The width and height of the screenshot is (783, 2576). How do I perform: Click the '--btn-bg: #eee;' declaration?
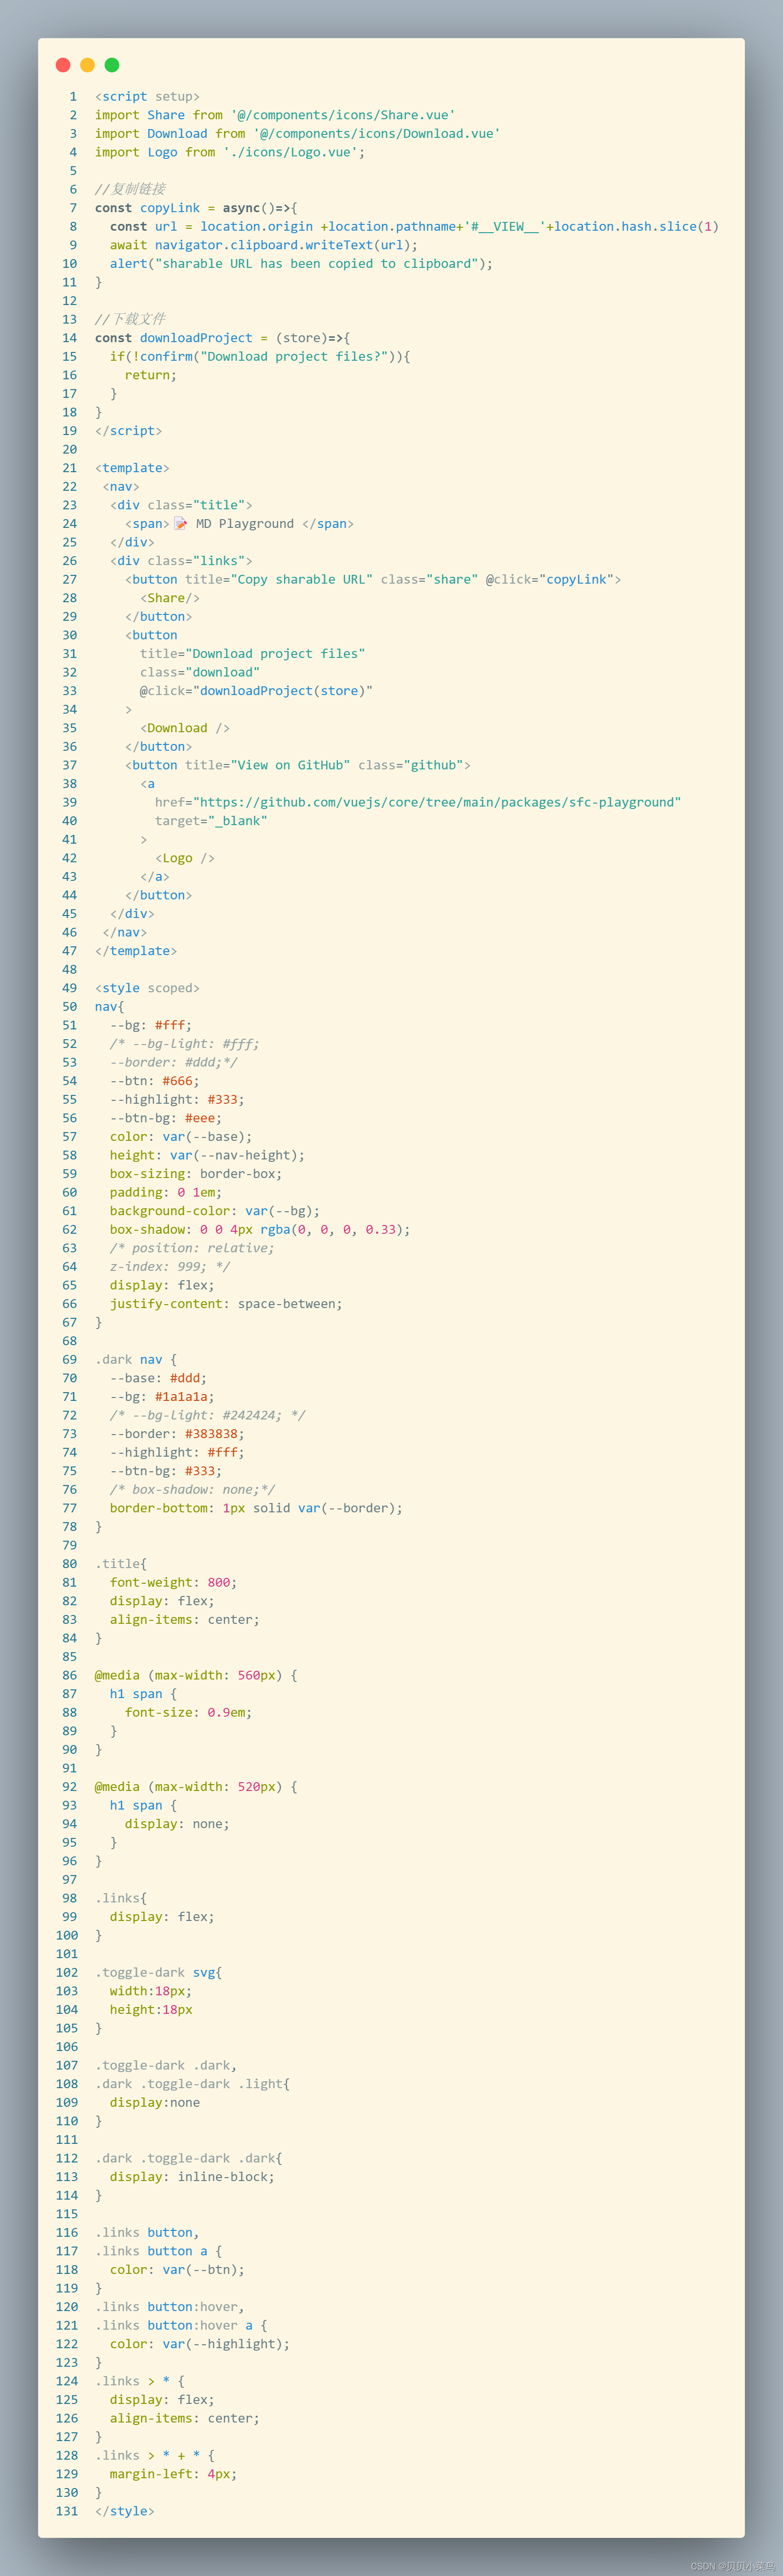tap(166, 1118)
